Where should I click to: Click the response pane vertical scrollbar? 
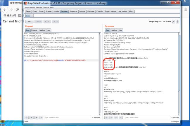tap(179, 74)
